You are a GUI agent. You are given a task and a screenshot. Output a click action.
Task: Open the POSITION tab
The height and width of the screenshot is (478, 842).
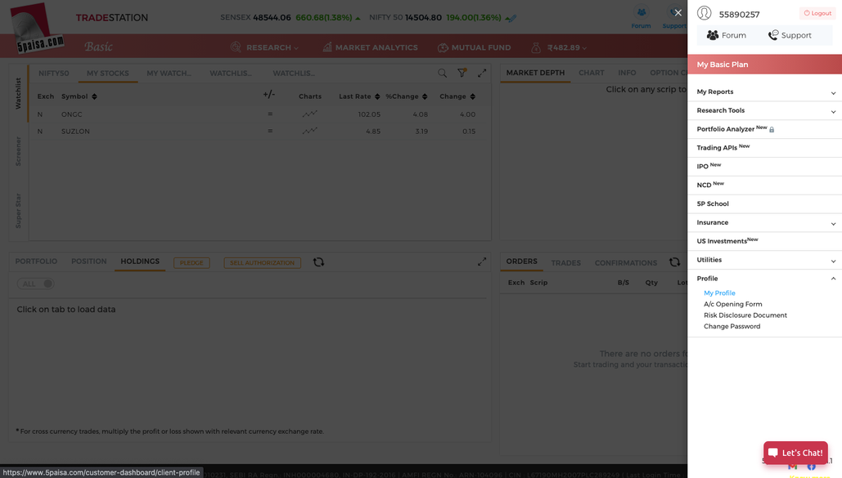pos(89,261)
